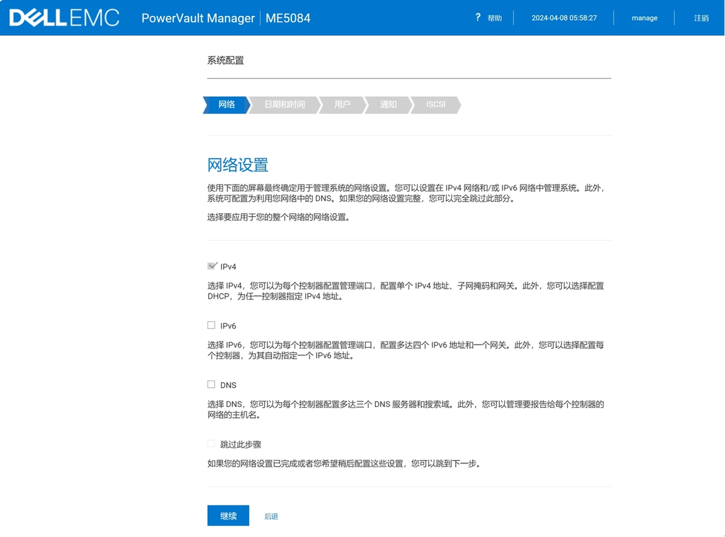Go to the 用户 wizard step
The width and height of the screenshot is (725, 537).
click(342, 105)
